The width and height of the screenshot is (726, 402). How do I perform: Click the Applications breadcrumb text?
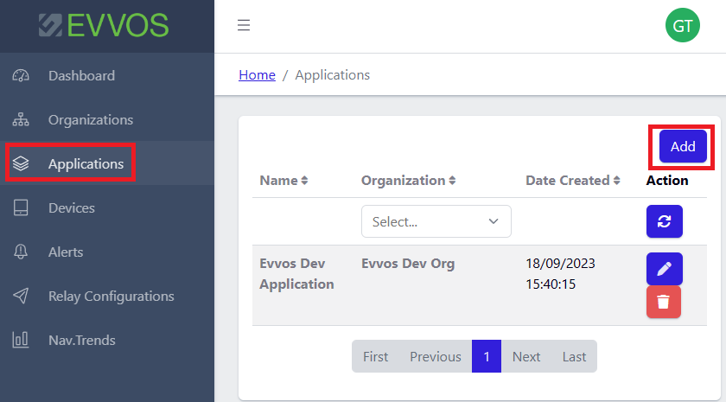click(x=333, y=75)
